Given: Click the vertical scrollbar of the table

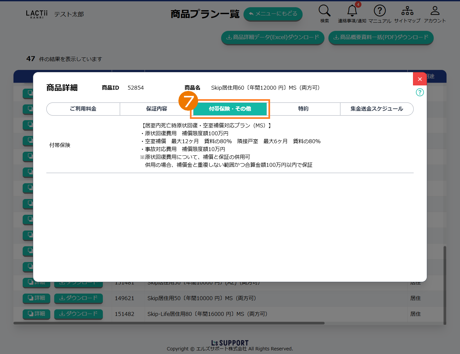Looking at the screenshot, I should pos(445,285).
